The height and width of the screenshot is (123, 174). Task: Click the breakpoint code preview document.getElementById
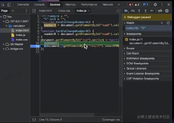(x=149, y=43)
